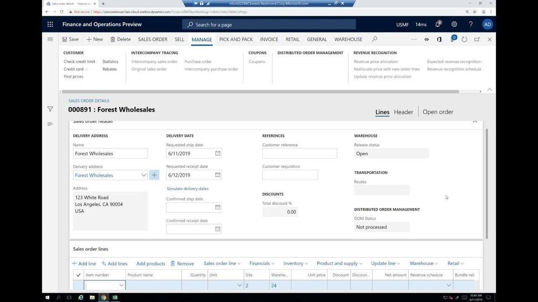Open the help question mark
The image size is (538, 302).
tap(471, 24)
